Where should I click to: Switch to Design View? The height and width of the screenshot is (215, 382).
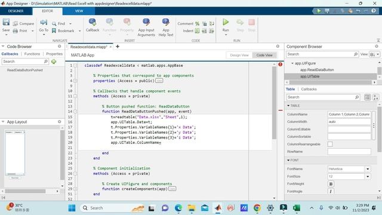point(239,56)
